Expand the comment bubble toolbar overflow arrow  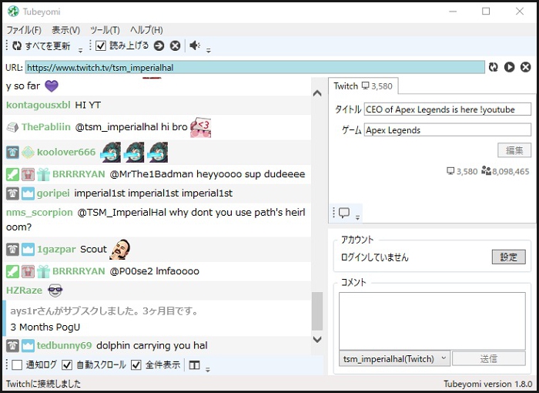pos(357,217)
